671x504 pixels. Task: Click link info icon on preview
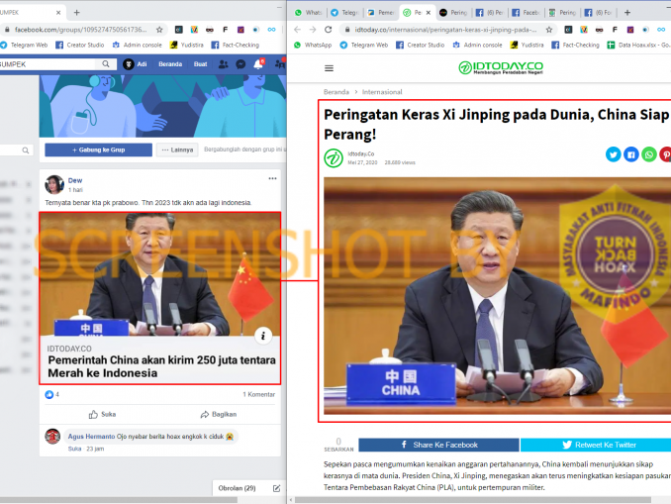[x=263, y=336]
